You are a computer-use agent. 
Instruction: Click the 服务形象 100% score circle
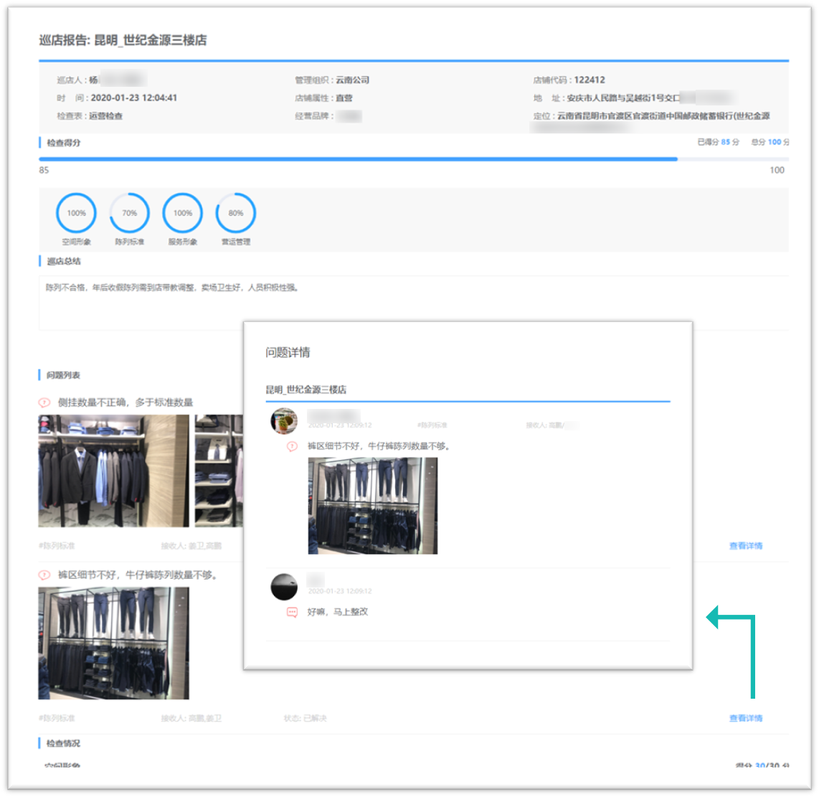point(183,213)
